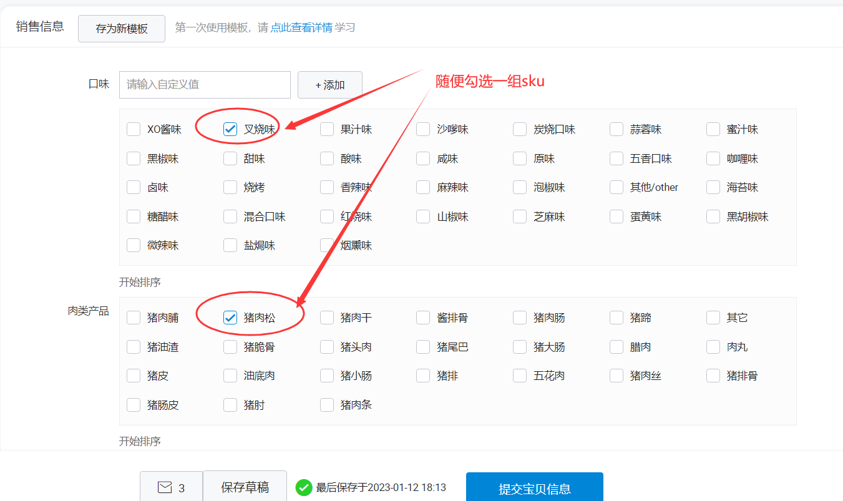
Task: Uncheck the 叉烧味 flavor checkbox
Action: point(230,129)
